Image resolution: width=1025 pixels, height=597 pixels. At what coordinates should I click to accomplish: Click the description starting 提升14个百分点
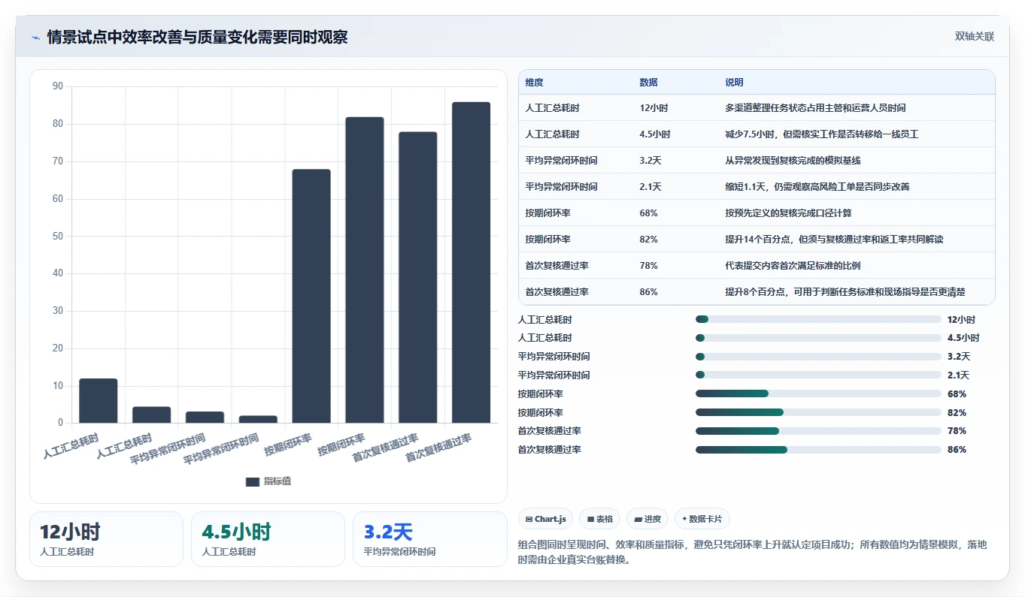coord(834,240)
